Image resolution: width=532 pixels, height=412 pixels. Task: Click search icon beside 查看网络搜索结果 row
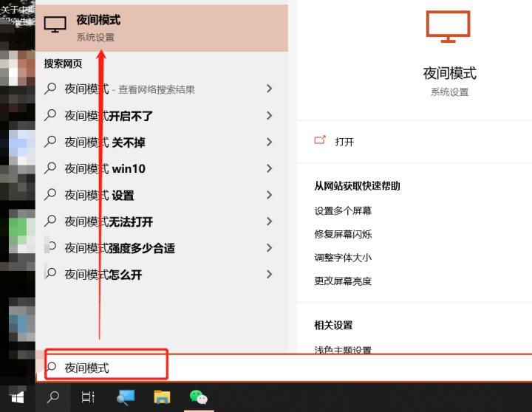(x=50, y=89)
